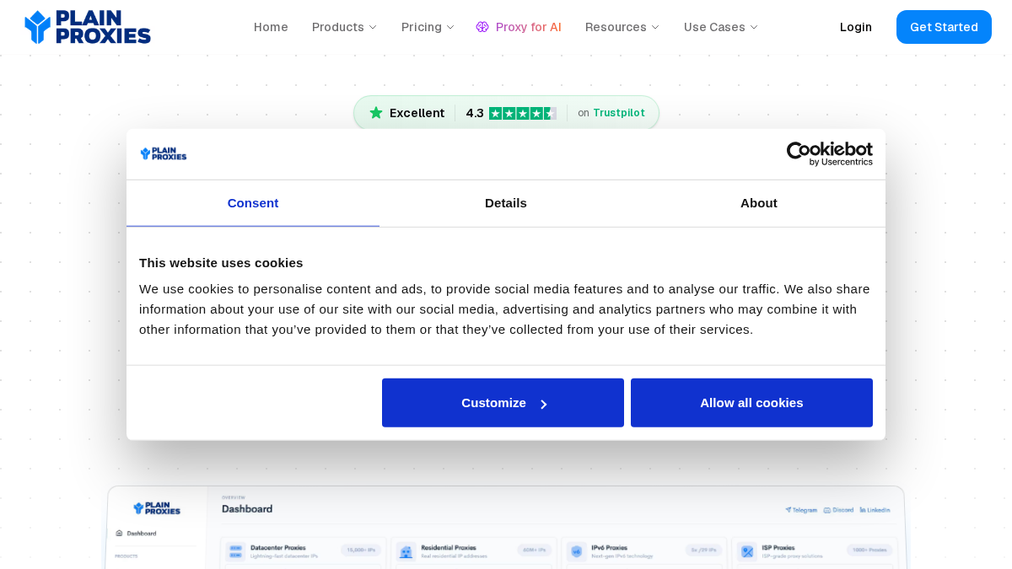This screenshot has height=569, width=1012.
Task: Go to the Home page
Action: [x=271, y=27]
